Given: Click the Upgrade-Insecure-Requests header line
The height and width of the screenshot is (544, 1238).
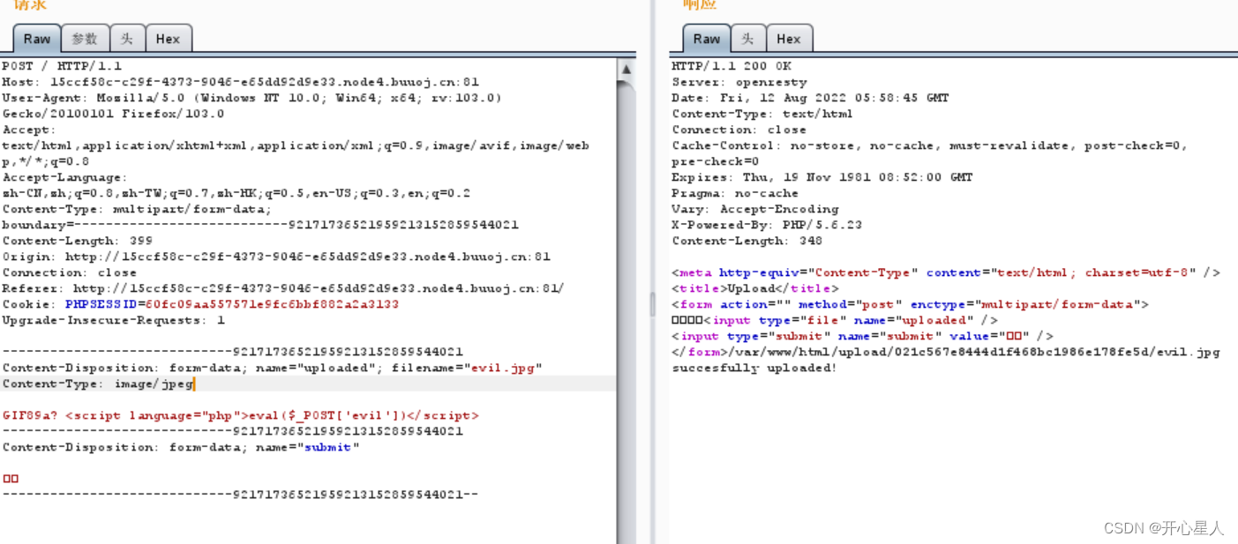Looking at the screenshot, I should click(x=114, y=320).
